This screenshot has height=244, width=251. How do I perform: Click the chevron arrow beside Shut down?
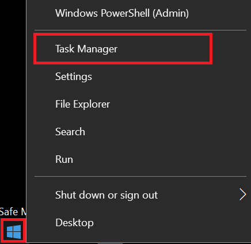tap(243, 195)
